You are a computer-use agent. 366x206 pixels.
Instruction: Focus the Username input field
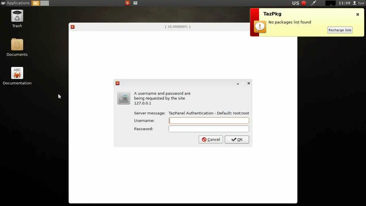click(209, 120)
